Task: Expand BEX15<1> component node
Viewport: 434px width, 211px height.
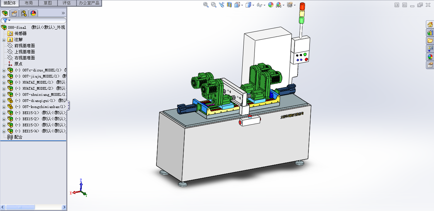Action: point(4,113)
